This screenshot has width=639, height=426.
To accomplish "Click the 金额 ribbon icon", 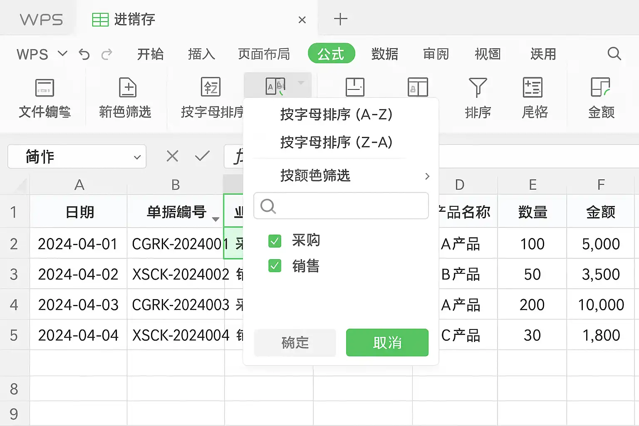I will (x=600, y=88).
